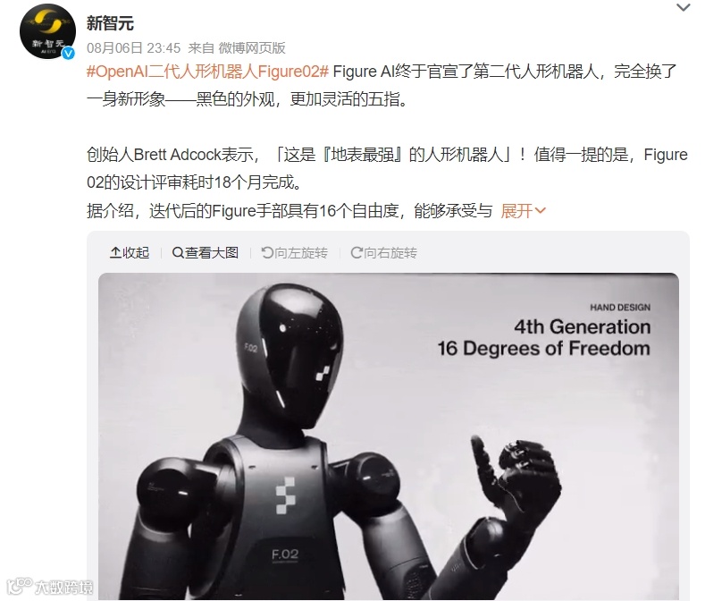
Task: Click the 微博网页版 source link
Action: [x=252, y=47]
